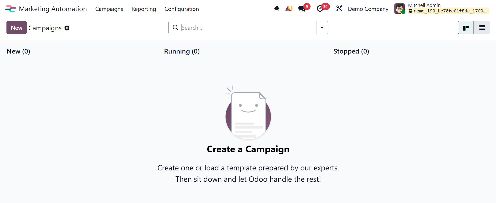Switch to Kanban view
The width and height of the screenshot is (496, 203).
466,28
